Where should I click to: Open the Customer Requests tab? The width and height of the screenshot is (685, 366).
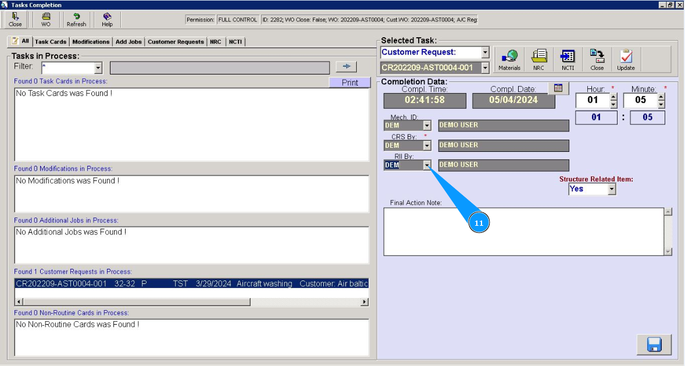pyautogui.click(x=176, y=41)
